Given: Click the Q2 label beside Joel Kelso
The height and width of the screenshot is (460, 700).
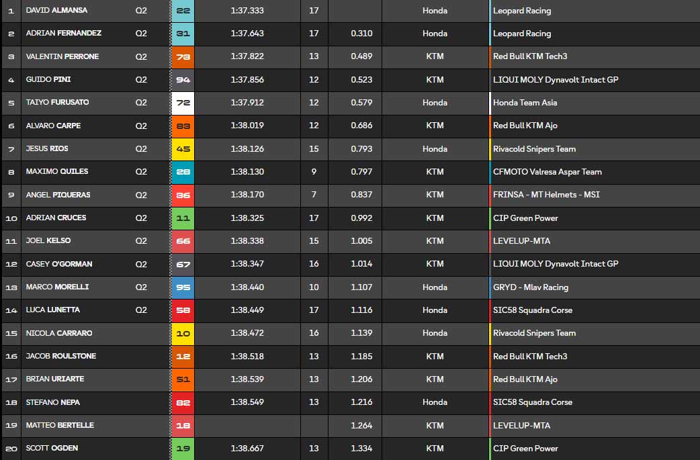Looking at the screenshot, I should (141, 241).
